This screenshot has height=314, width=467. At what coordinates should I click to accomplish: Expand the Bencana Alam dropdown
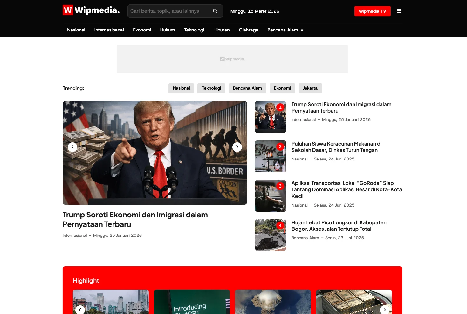pyautogui.click(x=285, y=30)
